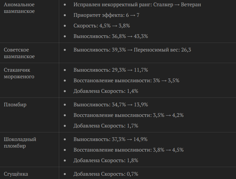Click the "Аномальное шампанское" row label
Viewport: 236px width, 179px height.
pos(19,8)
